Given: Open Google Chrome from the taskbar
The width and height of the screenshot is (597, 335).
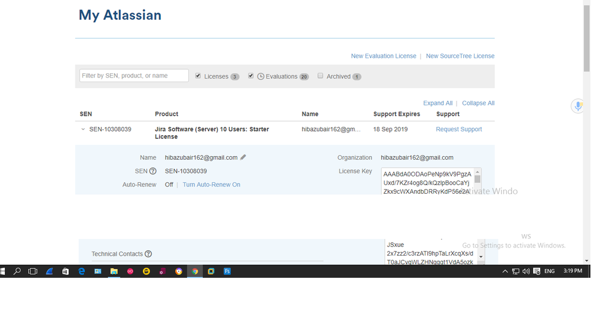Looking at the screenshot, I should point(195,271).
